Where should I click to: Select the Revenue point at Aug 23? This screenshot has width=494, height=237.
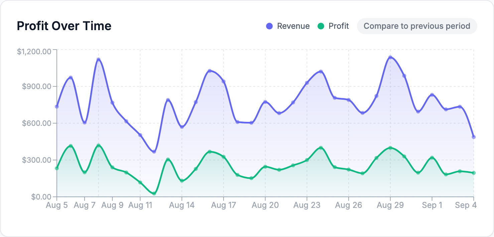tap(307, 83)
